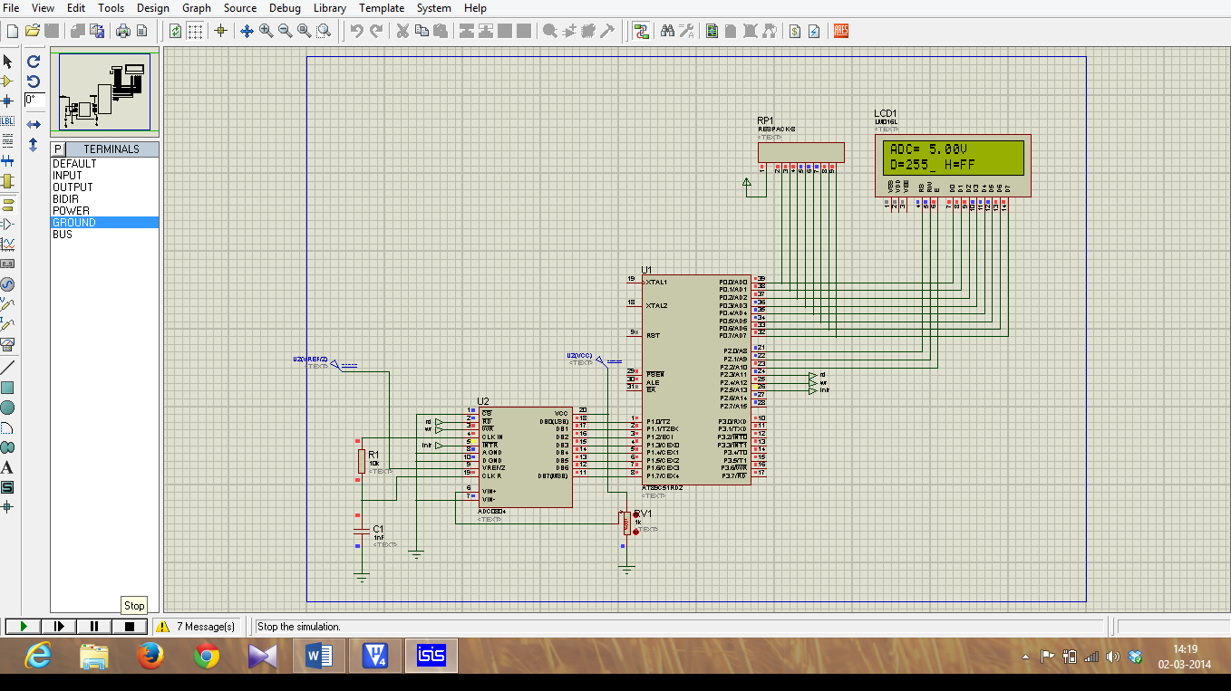This screenshot has height=691, width=1231.
Task: Toggle the X-cursor origin marker
Action: point(220,30)
